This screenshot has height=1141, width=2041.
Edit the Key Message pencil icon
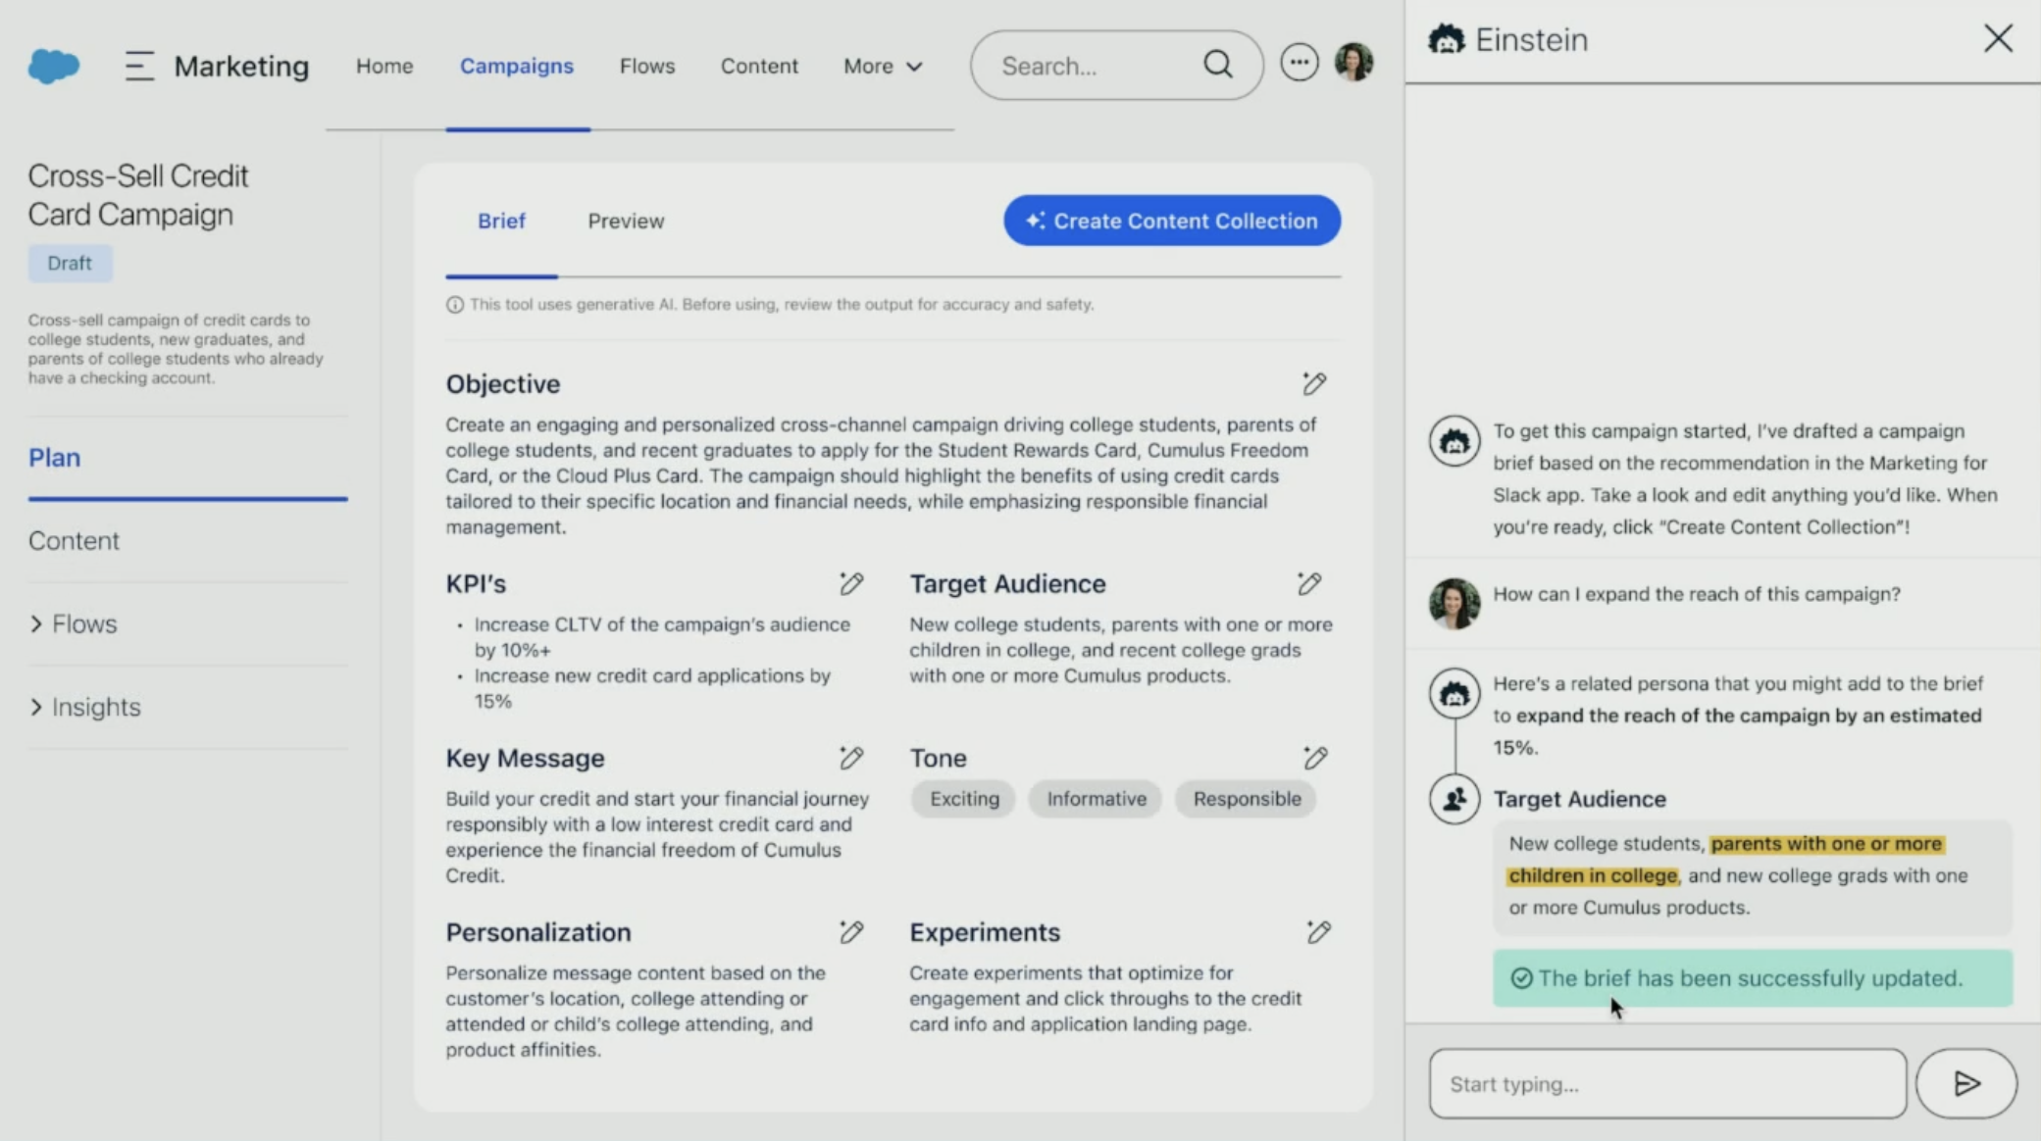[x=851, y=758]
